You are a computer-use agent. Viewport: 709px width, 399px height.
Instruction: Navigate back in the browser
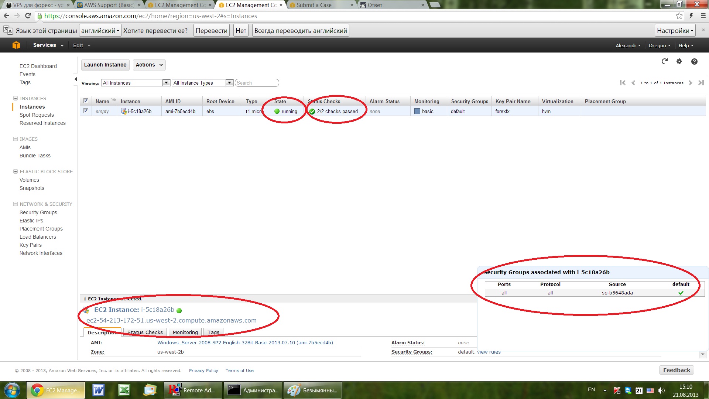point(6,16)
